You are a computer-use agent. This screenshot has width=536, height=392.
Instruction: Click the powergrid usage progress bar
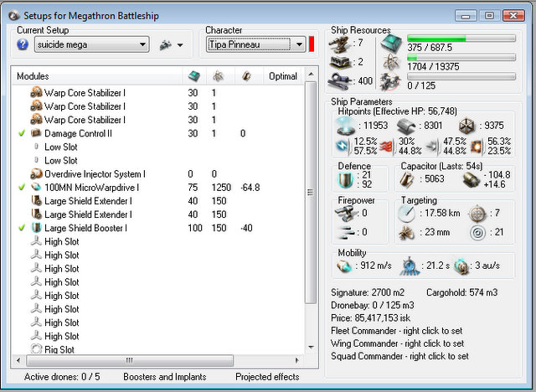tap(461, 58)
